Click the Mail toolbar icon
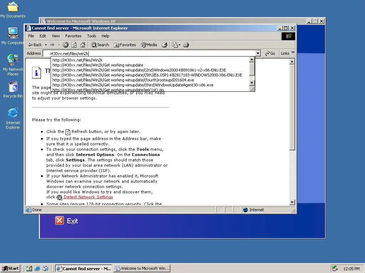The height and width of the screenshot is (273, 365). pyautogui.click(x=175, y=45)
